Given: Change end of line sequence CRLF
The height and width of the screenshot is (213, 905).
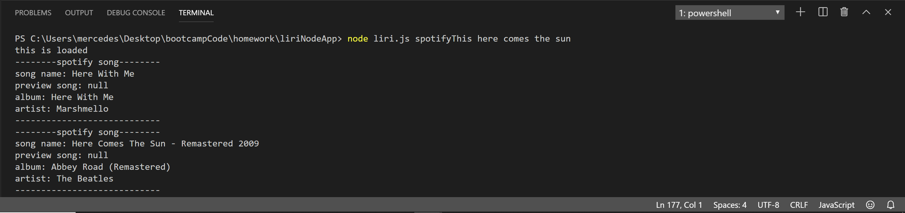Looking at the screenshot, I should [x=799, y=205].
